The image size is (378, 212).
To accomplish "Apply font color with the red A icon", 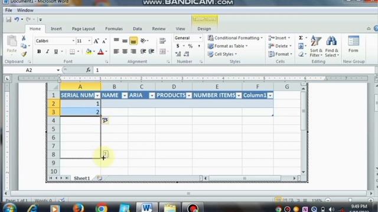I will click(101, 51).
